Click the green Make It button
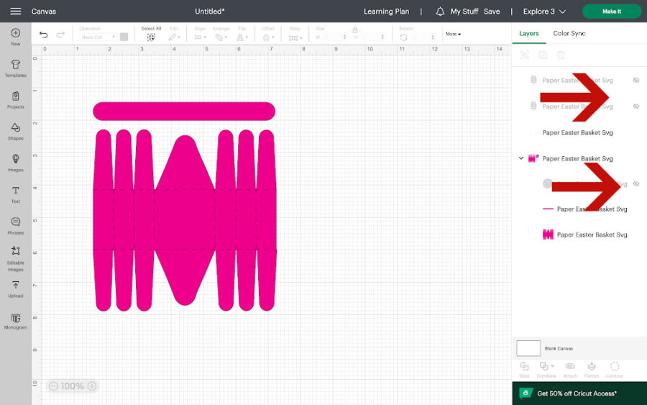 pos(611,12)
